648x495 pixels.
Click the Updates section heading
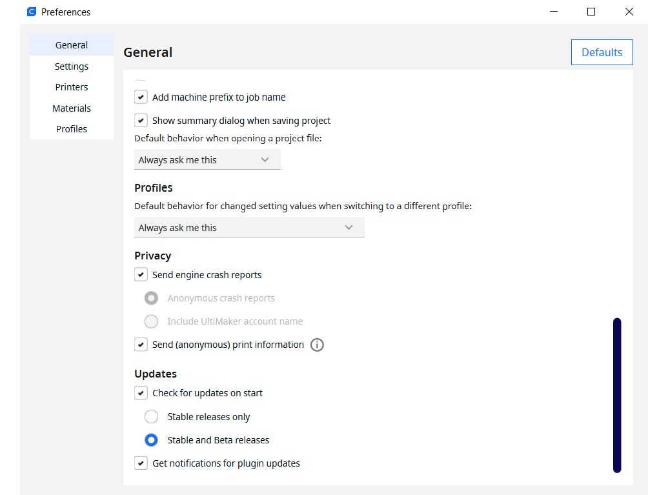(x=156, y=374)
